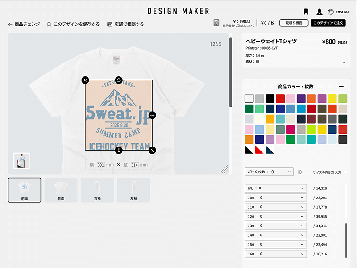The image size is (357, 268).
Task: Select the red color swatch
Action: [280, 99]
